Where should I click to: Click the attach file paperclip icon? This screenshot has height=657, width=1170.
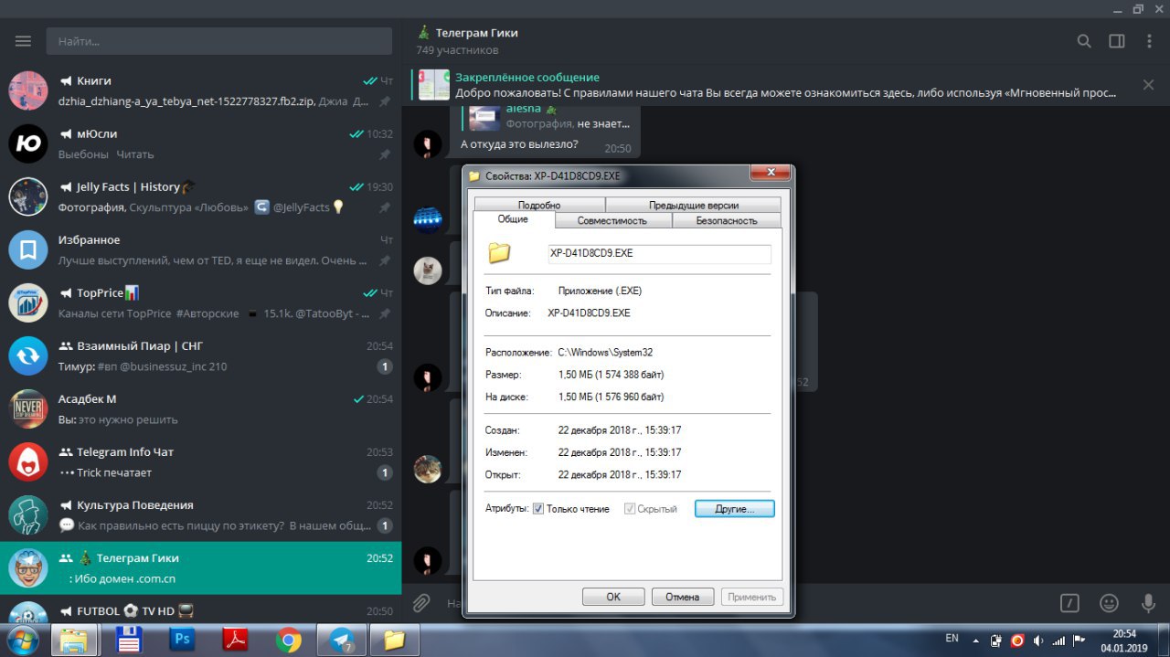pyautogui.click(x=421, y=603)
